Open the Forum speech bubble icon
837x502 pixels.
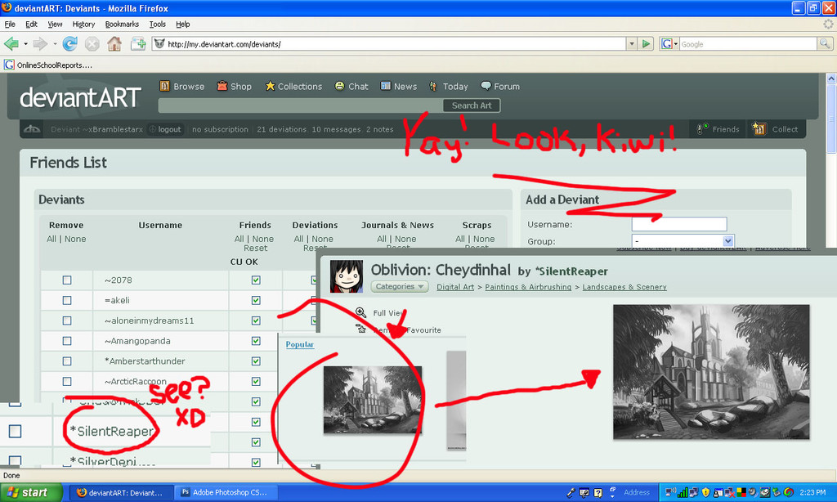pyautogui.click(x=486, y=86)
